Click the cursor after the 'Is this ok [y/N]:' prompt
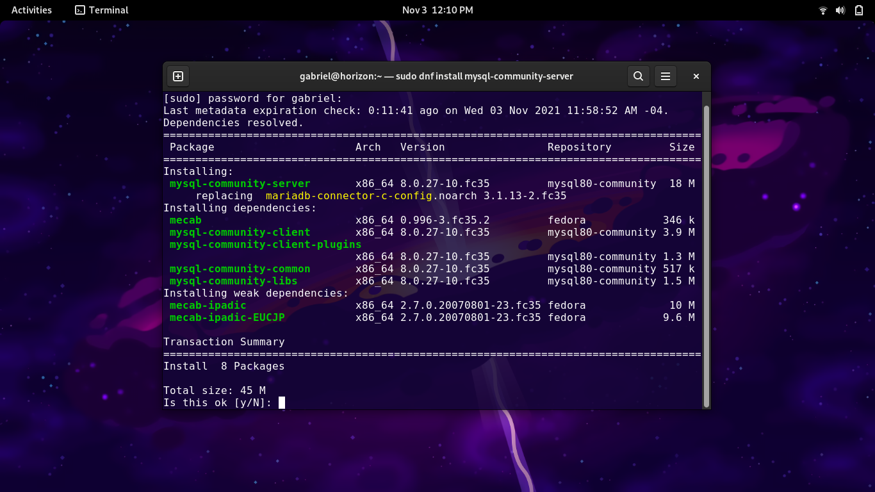Screen dimensions: 875x492 point(282,402)
